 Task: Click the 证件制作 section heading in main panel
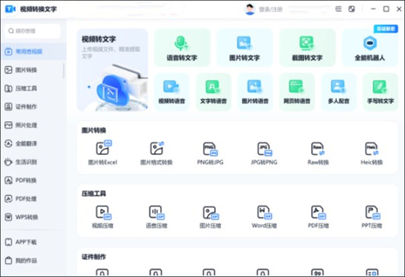tap(94, 257)
